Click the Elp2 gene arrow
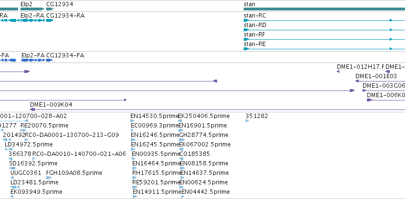This screenshot has height=199, width=405. (32, 9)
